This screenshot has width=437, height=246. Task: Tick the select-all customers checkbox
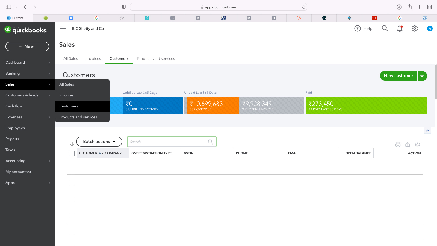tap(72, 153)
